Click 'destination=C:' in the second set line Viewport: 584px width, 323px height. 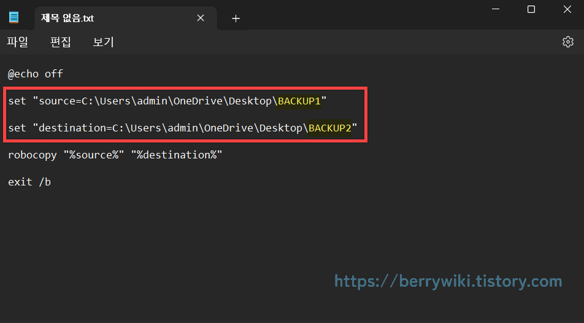81,128
